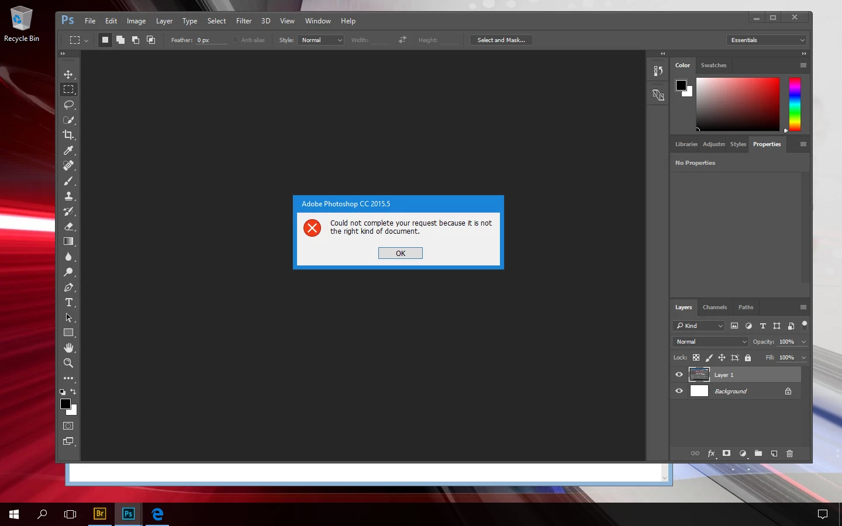Select the Eyedropper tool
Viewport: 842px width, 526px height.
[x=68, y=150]
